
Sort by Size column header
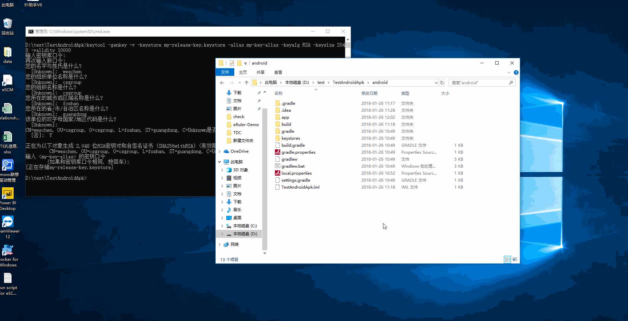tap(445, 93)
